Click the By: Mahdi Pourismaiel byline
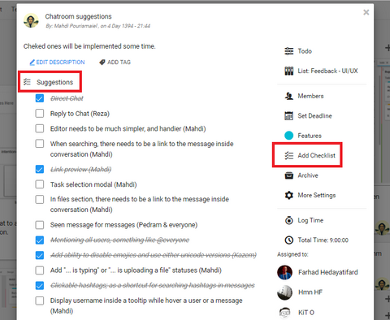 (97, 26)
